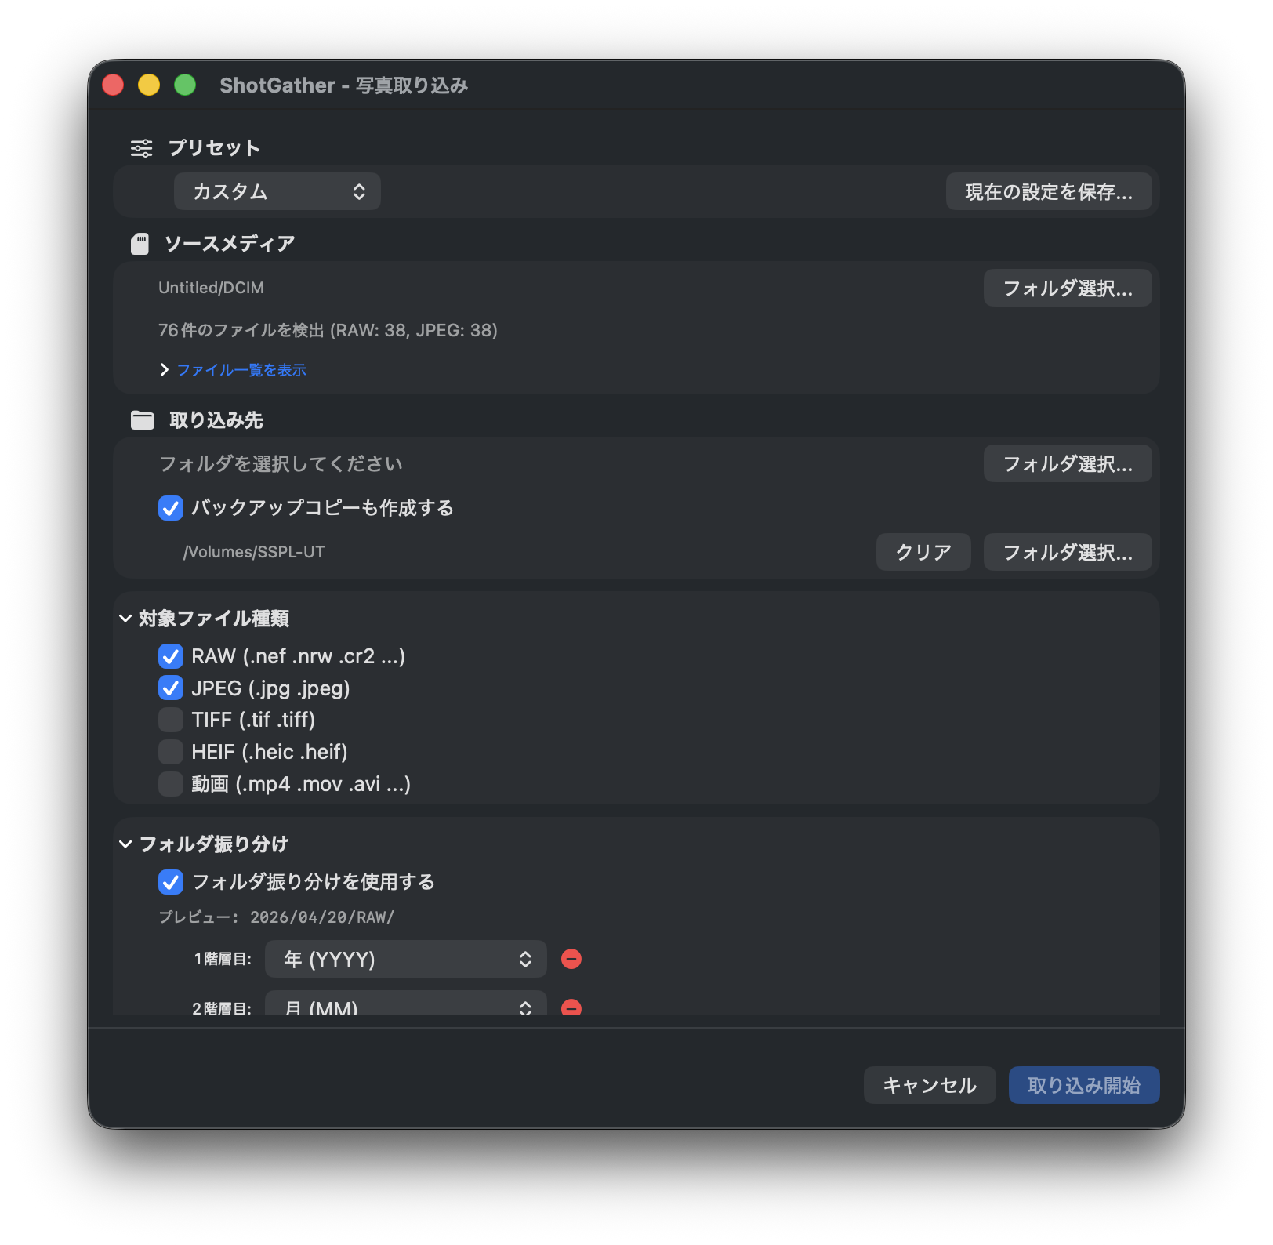Uncheck バックアップコピーも作成する
Screen dimensions: 1273x1245
[x=170, y=508]
